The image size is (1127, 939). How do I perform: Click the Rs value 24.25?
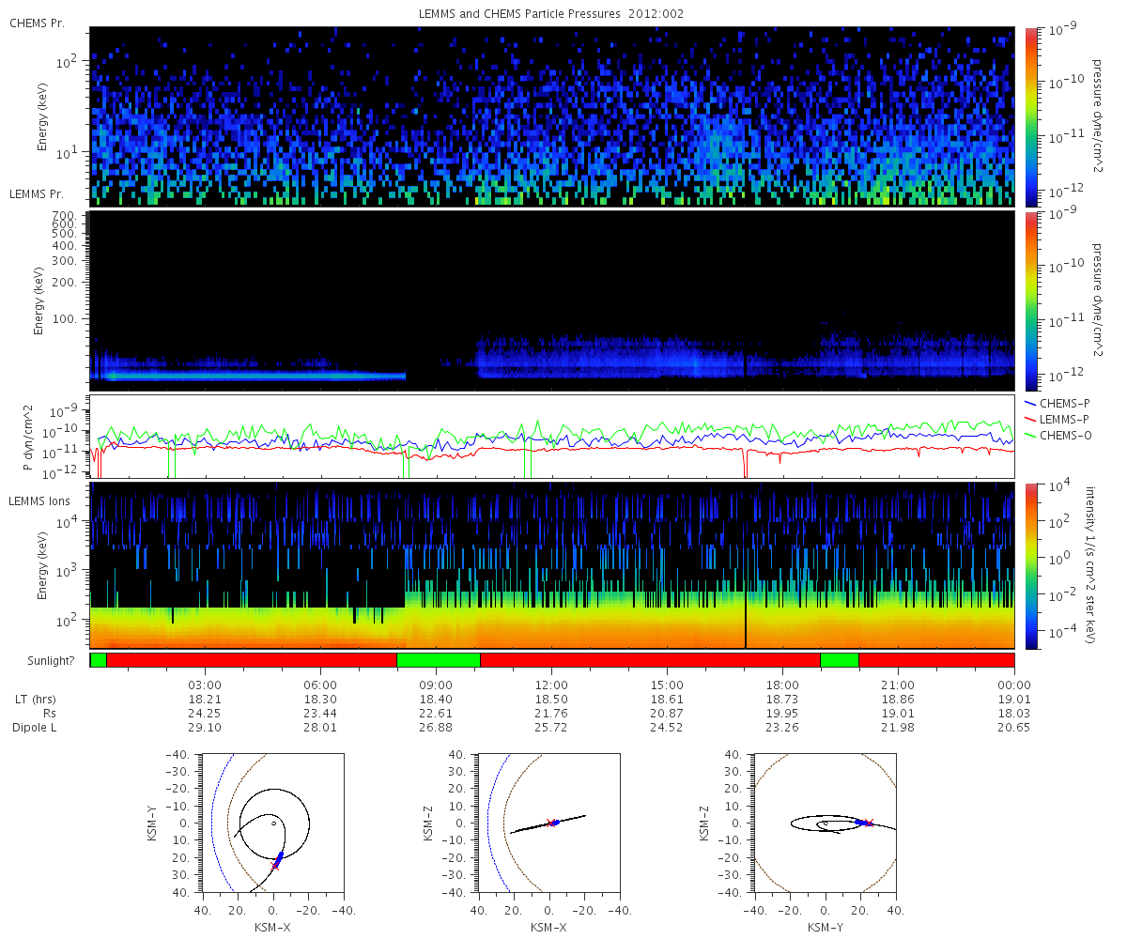(x=205, y=714)
